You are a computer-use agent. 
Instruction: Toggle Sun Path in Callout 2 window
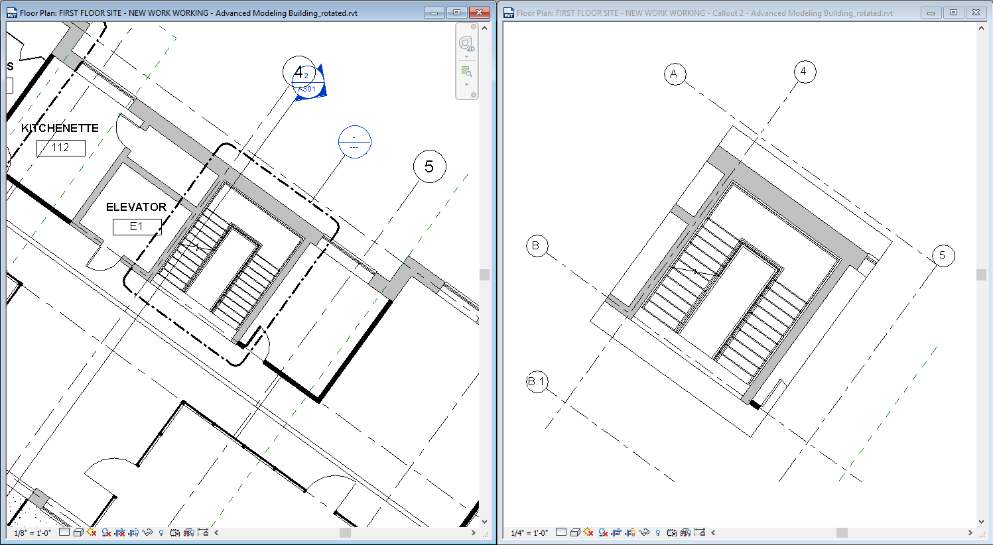588,532
